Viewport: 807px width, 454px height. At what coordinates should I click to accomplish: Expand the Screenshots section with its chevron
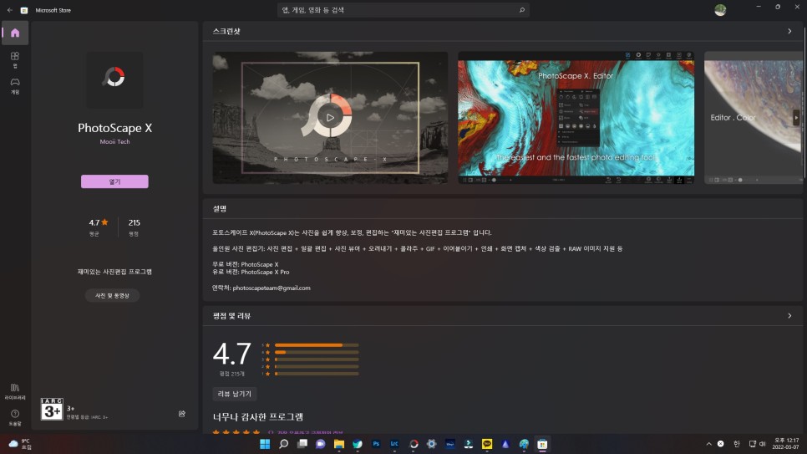point(789,32)
